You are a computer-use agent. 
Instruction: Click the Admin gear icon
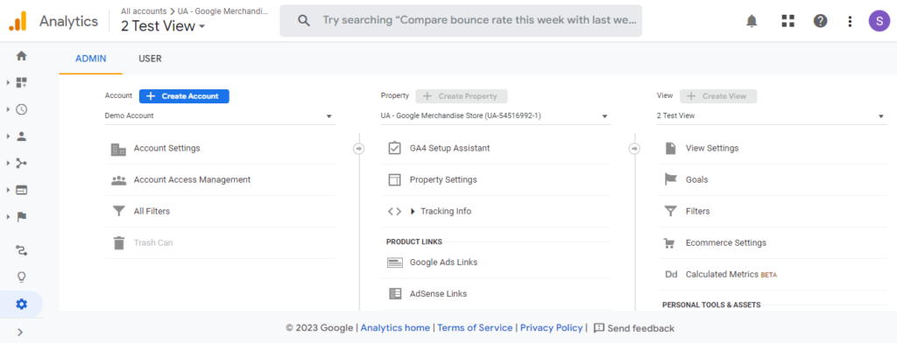pos(21,304)
